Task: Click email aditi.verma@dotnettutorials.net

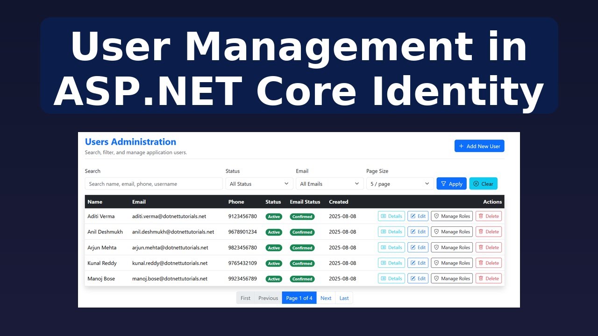Action: coord(169,217)
